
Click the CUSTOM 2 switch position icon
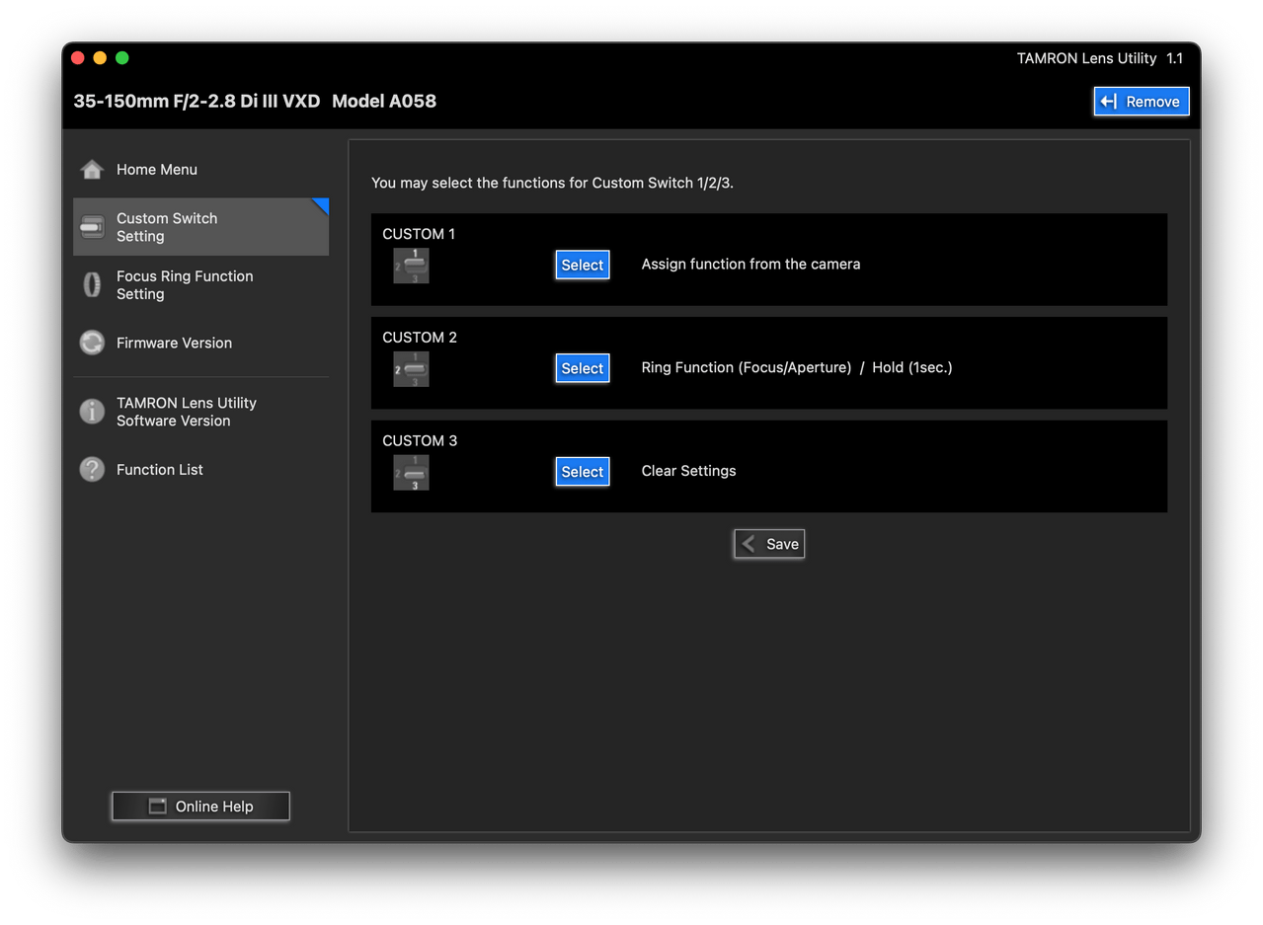pyautogui.click(x=411, y=369)
